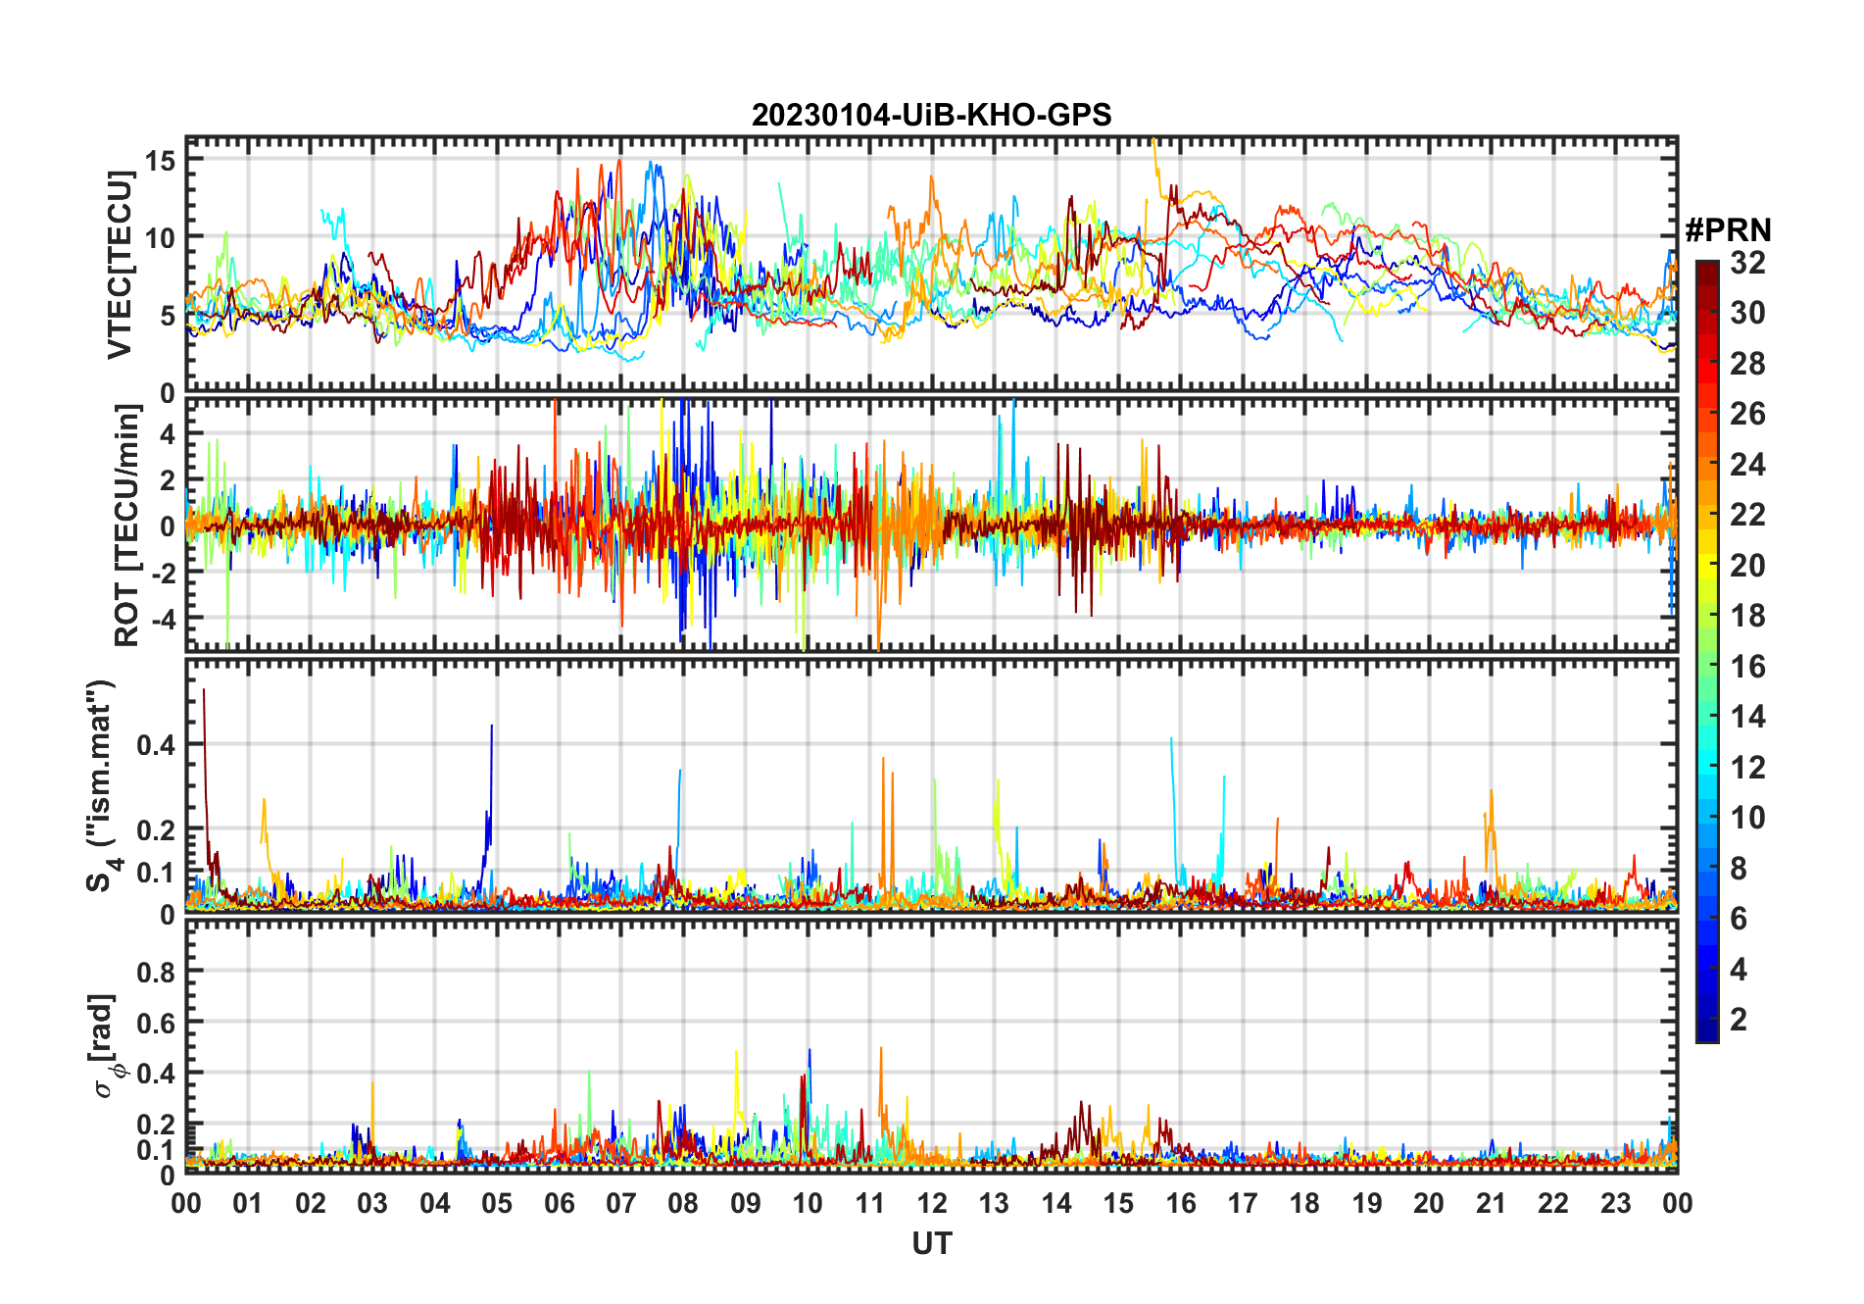Image resolution: width=1864 pixels, height=1304 pixels.
Task: Click x-axis tick label 06
Action: coord(560,1204)
